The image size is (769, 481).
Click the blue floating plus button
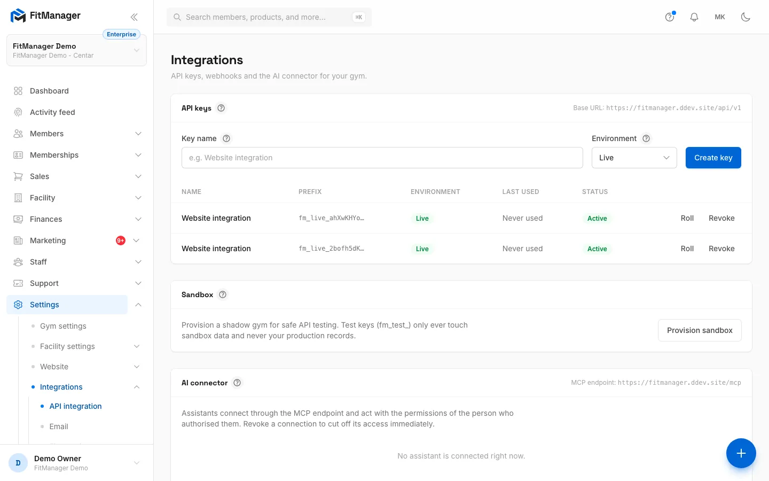click(741, 453)
